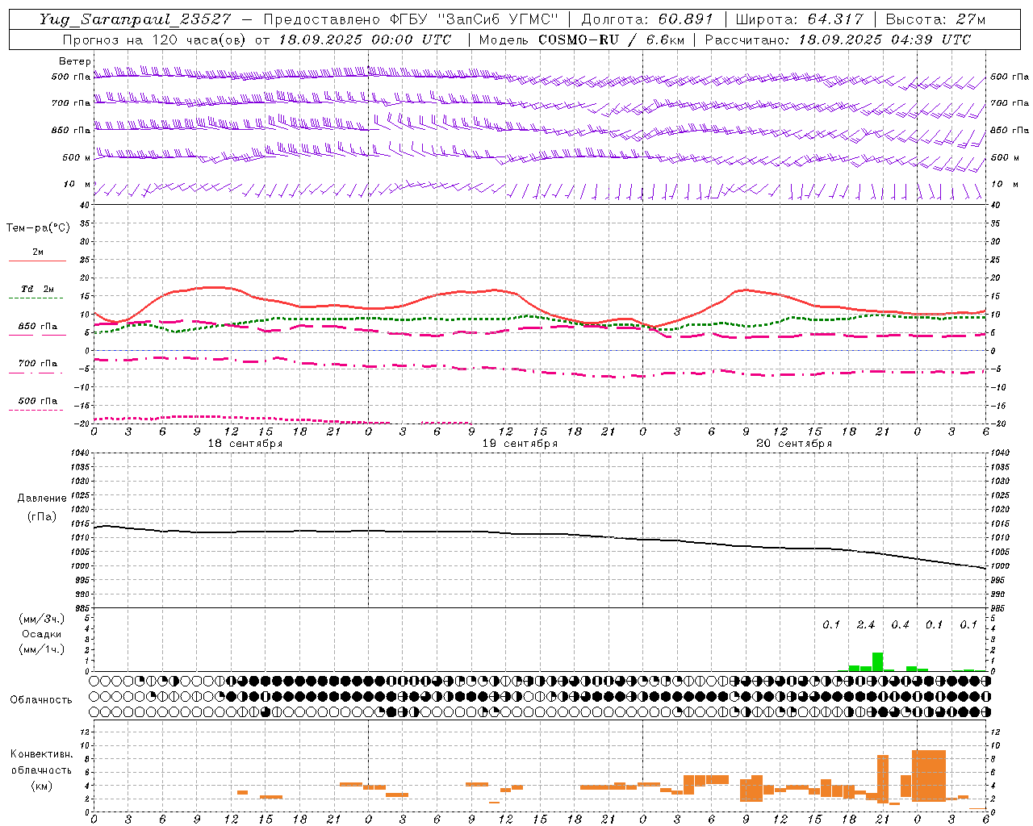
Task: Select the Широта: 64.317 latitude text
Action: pyautogui.click(x=800, y=19)
